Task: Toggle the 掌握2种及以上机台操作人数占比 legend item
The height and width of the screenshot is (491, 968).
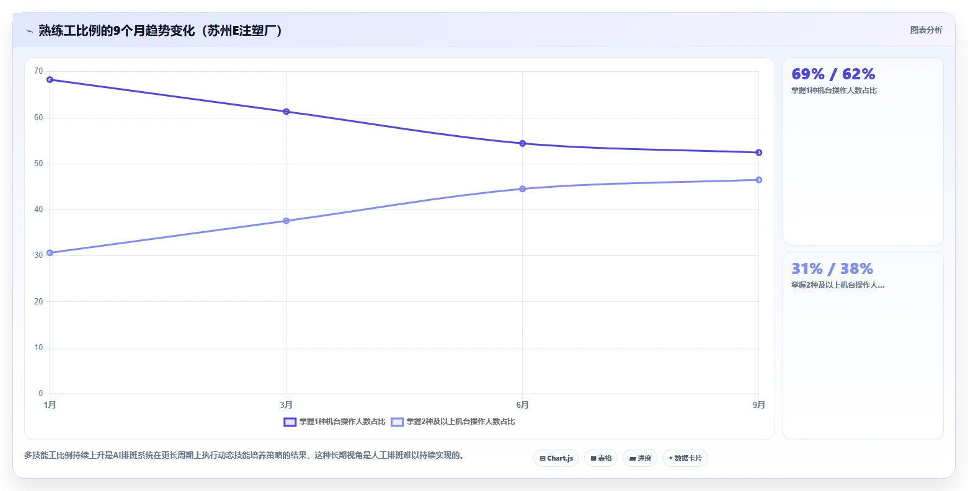Action: coord(453,422)
